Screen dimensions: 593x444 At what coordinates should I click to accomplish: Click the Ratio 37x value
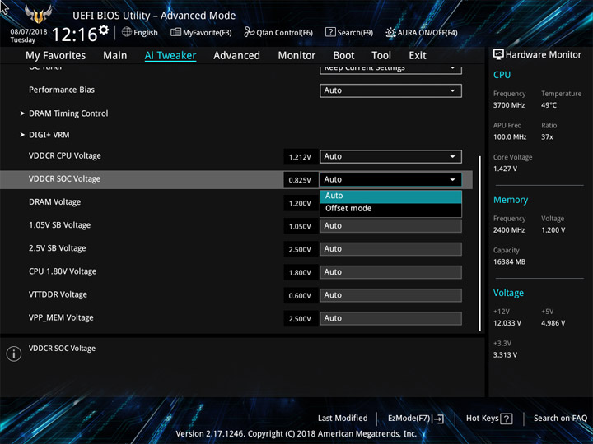547,137
